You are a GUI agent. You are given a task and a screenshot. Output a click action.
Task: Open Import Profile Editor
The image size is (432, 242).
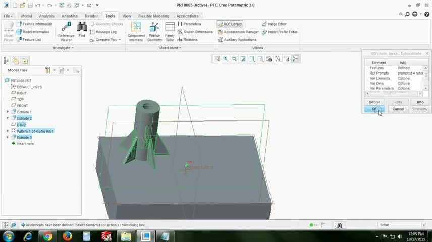click(x=280, y=32)
